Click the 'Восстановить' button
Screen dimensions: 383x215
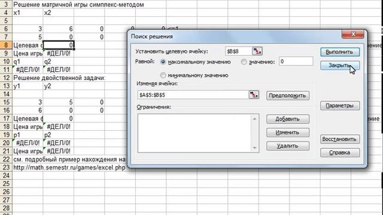tap(340, 139)
